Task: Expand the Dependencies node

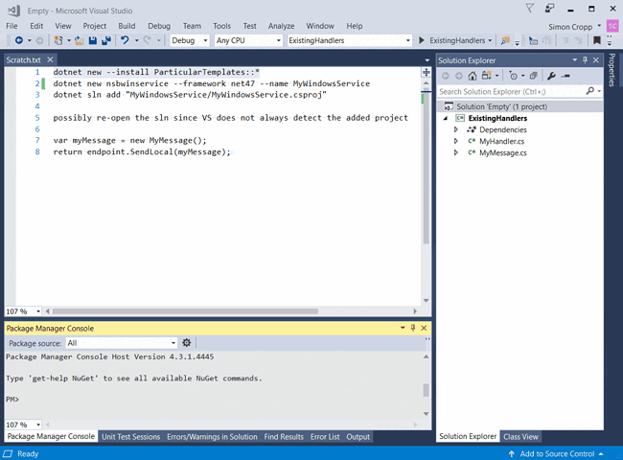Action: point(455,129)
